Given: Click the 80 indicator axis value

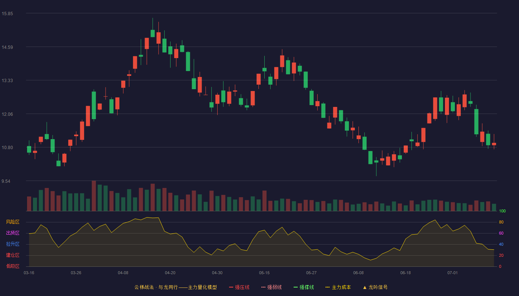Looking at the screenshot, I should click(x=501, y=222).
